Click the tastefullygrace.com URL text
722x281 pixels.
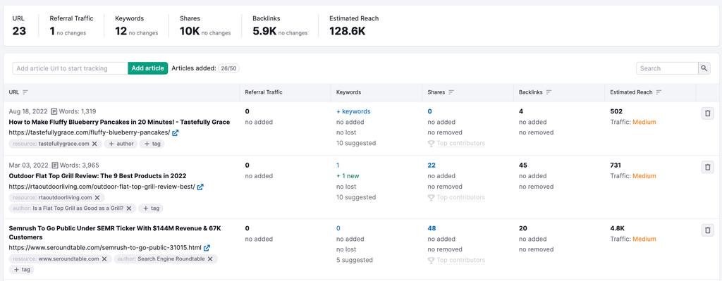click(90, 133)
